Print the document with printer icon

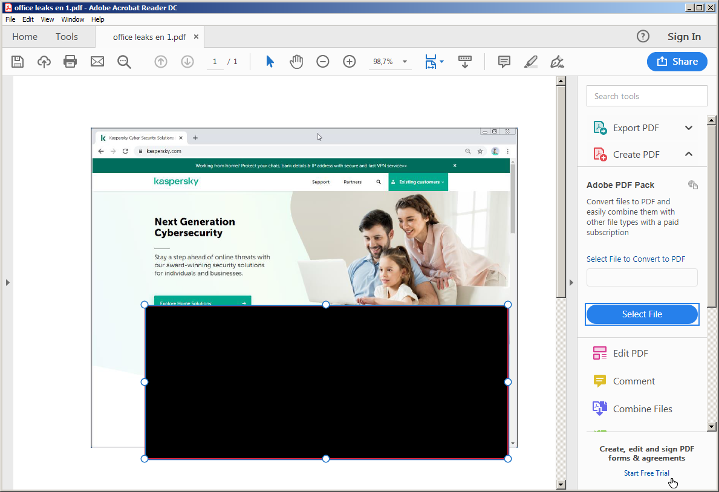[70, 62]
